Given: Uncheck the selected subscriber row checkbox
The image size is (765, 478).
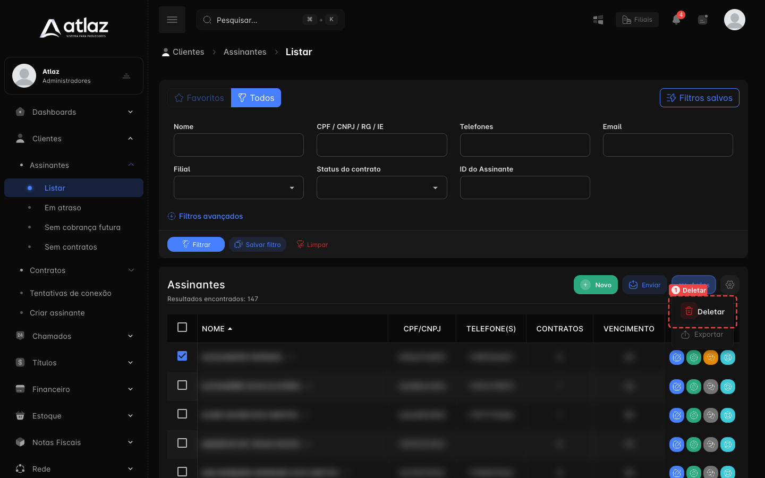Looking at the screenshot, I should point(182,356).
